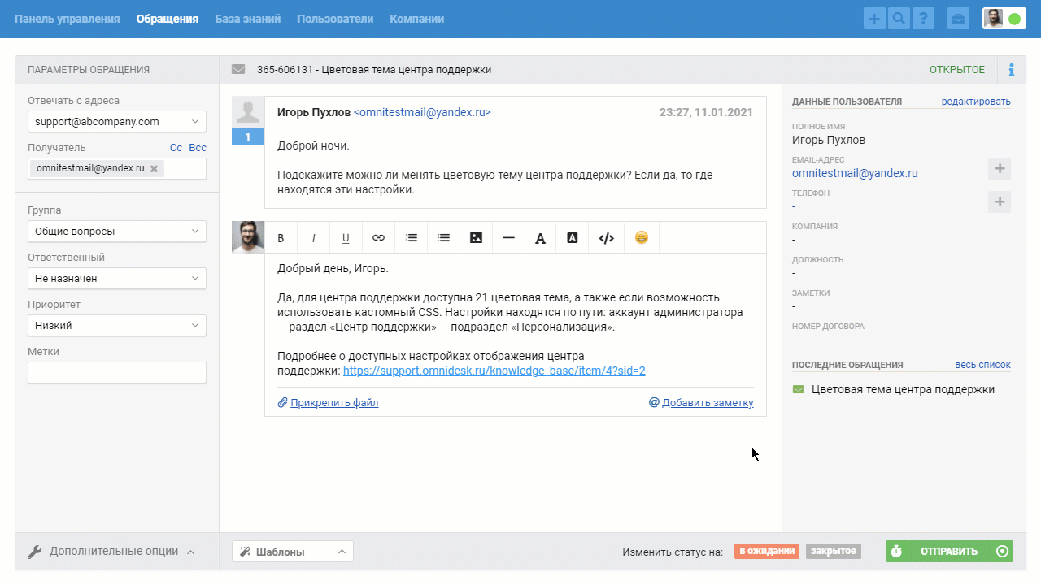1041x585 pixels.
Task: Open the emoji picker
Action: point(642,237)
